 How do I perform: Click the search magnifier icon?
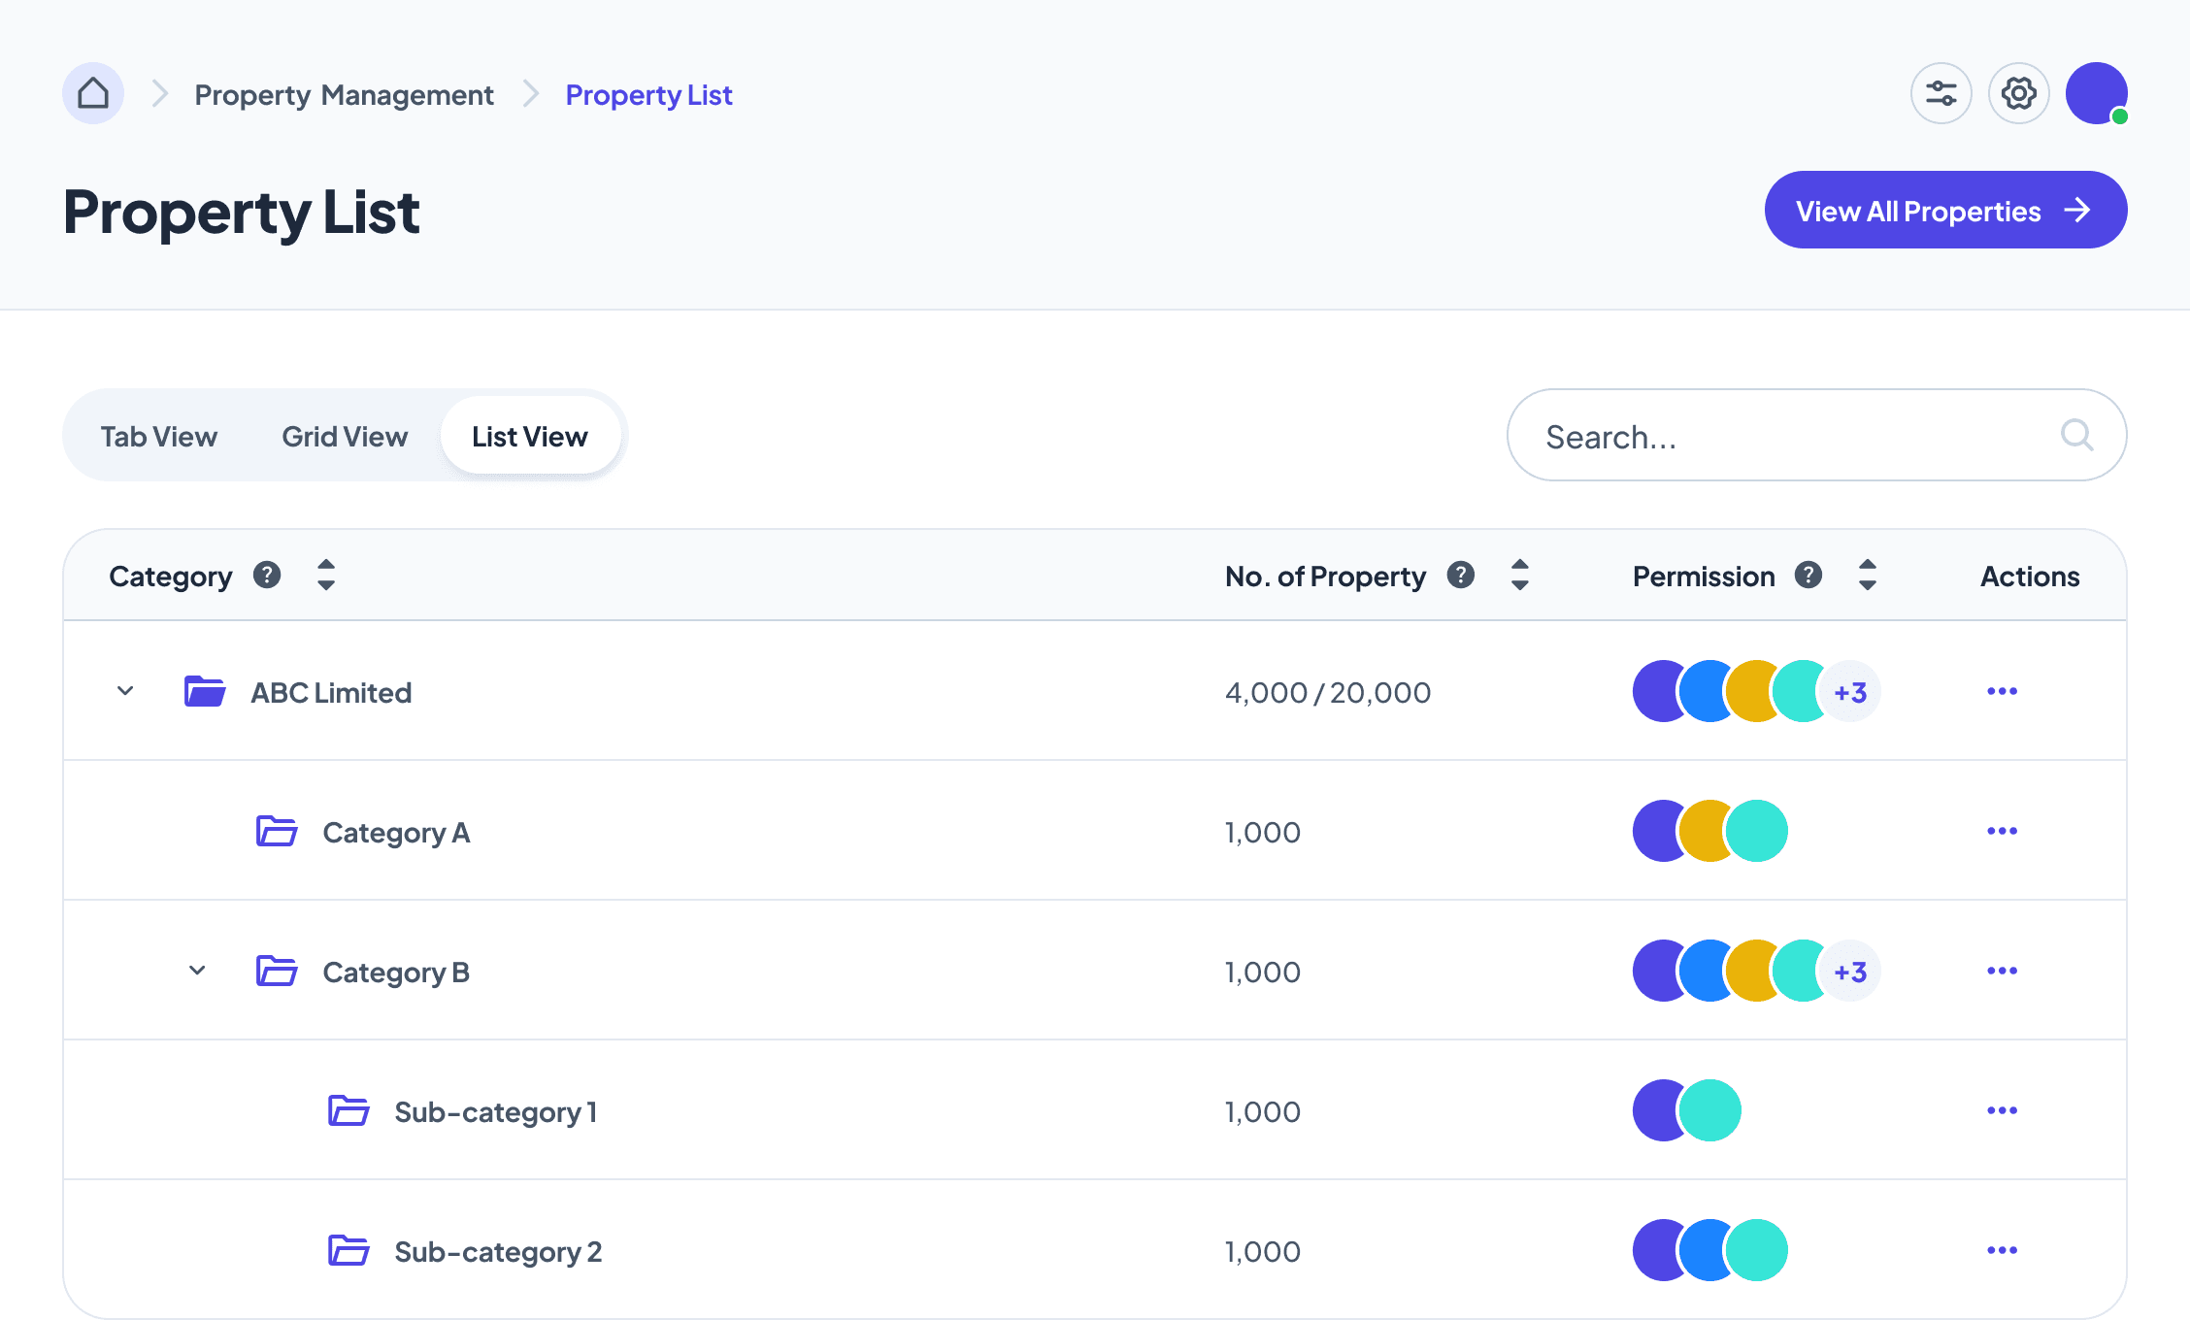tap(2076, 435)
